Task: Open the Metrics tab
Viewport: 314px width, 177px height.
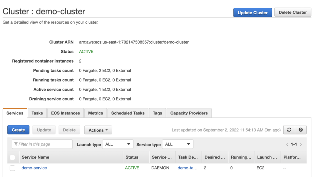Action: [96, 113]
